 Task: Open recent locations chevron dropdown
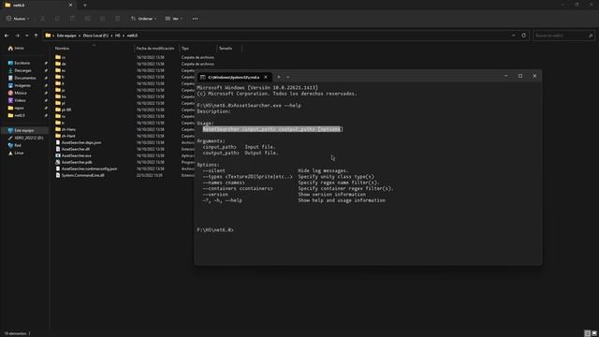(x=27, y=36)
